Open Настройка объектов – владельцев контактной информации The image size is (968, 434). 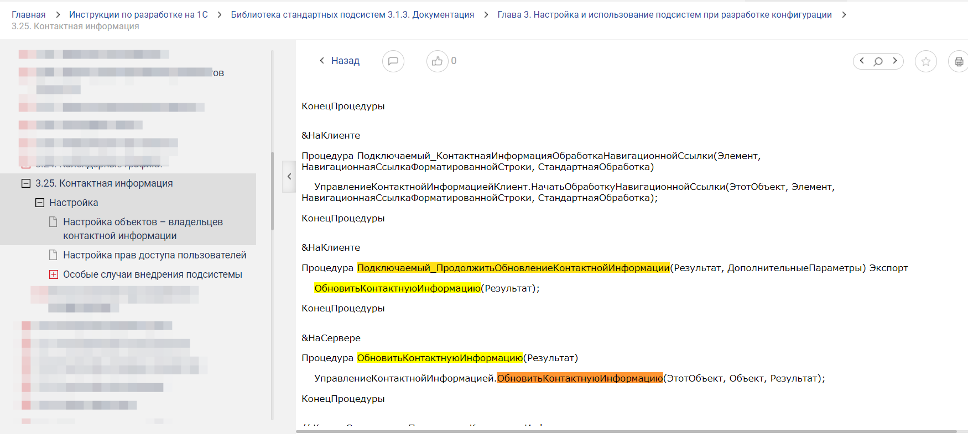pyautogui.click(x=143, y=229)
